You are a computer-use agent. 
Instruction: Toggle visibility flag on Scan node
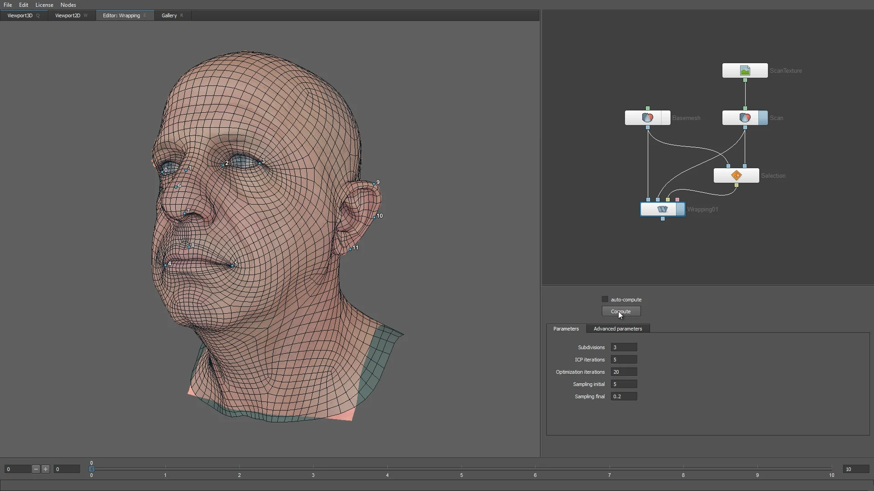tap(763, 118)
